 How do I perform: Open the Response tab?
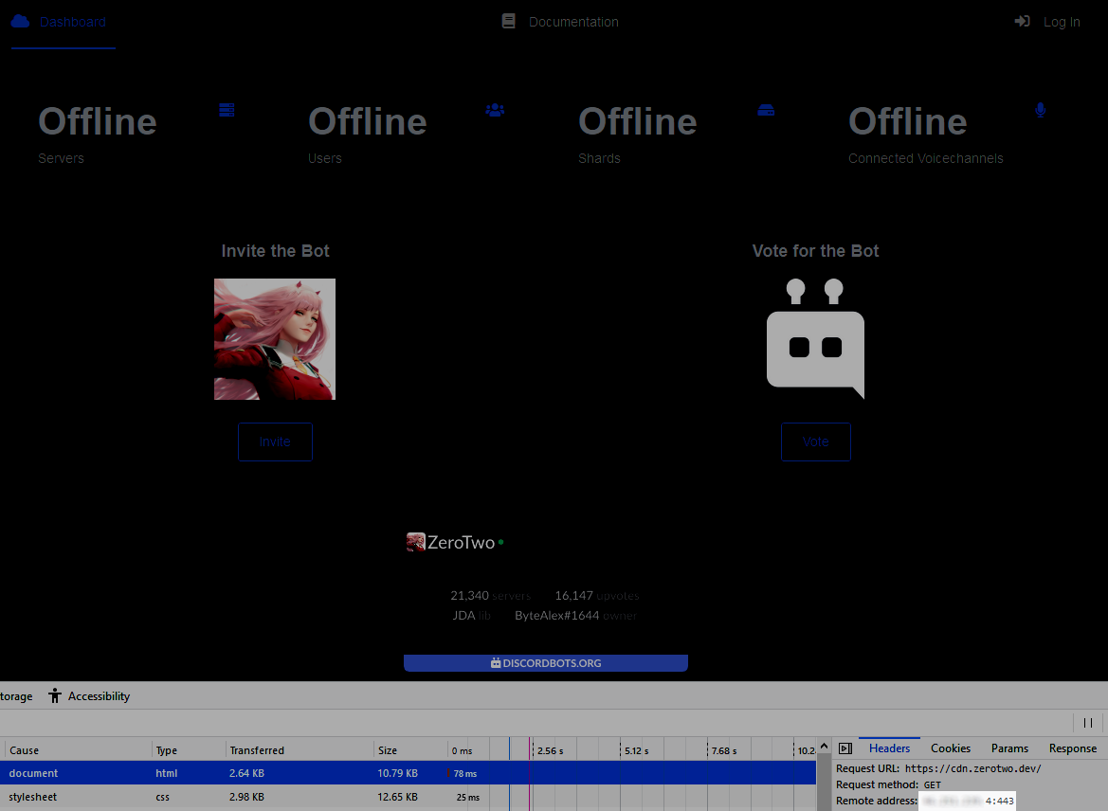tap(1073, 748)
